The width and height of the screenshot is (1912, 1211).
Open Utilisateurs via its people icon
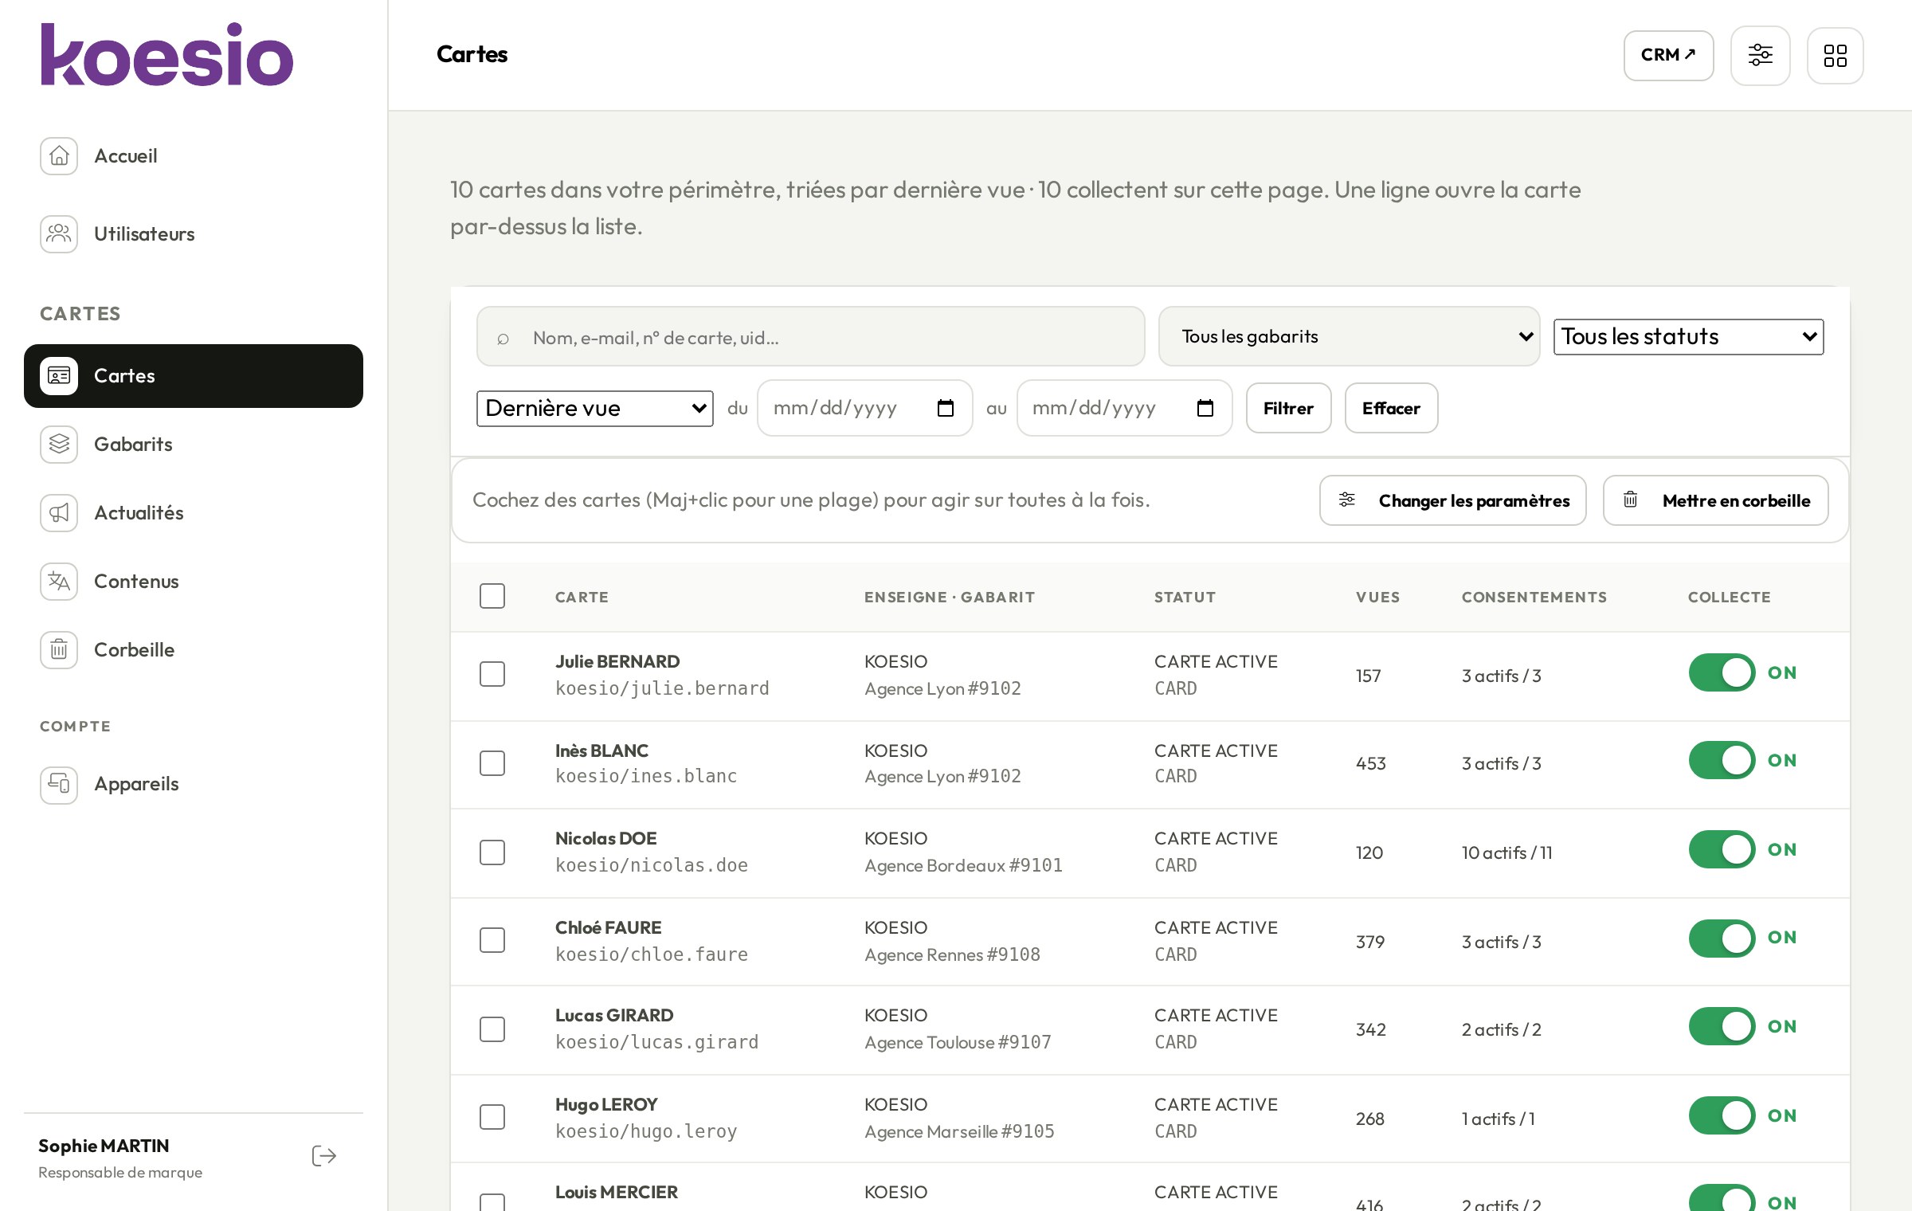(x=59, y=234)
